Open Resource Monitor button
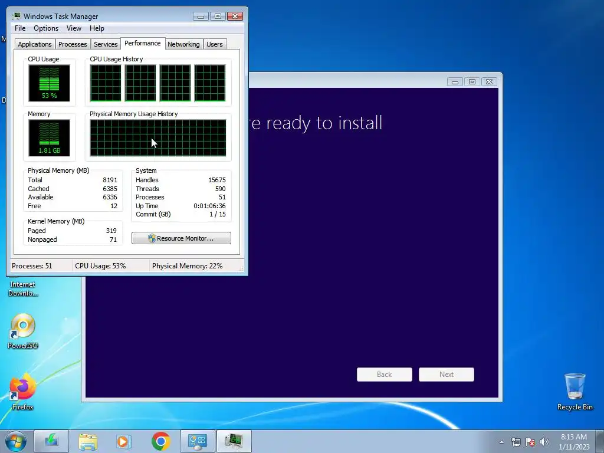This screenshot has width=604, height=453. (x=181, y=238)
